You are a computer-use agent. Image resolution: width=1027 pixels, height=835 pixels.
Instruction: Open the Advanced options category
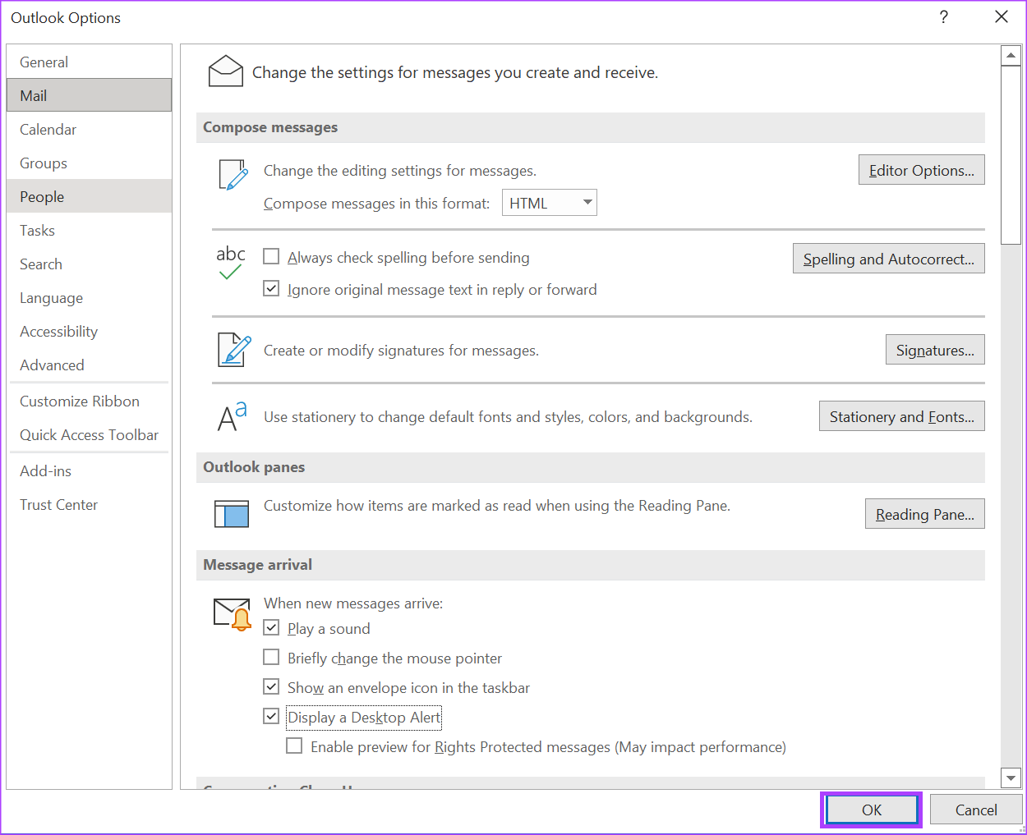pyautogui.click(x=89, y=365)
